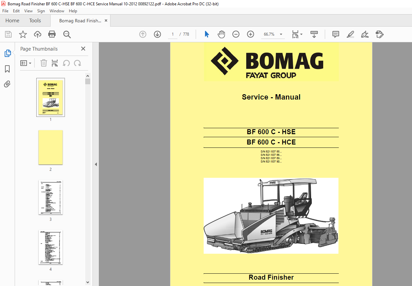Switch to the Home tab
412x286 pixels.
point(12,21)
